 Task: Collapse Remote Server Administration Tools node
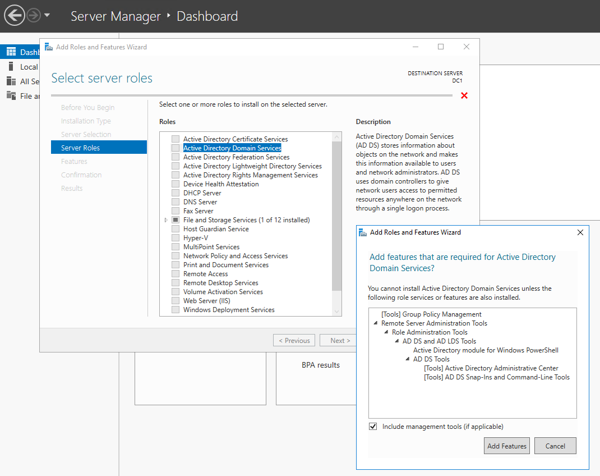(375, 323)
